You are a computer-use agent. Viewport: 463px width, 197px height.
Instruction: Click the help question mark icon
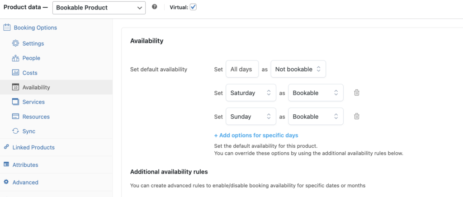(x=155, y=7)
